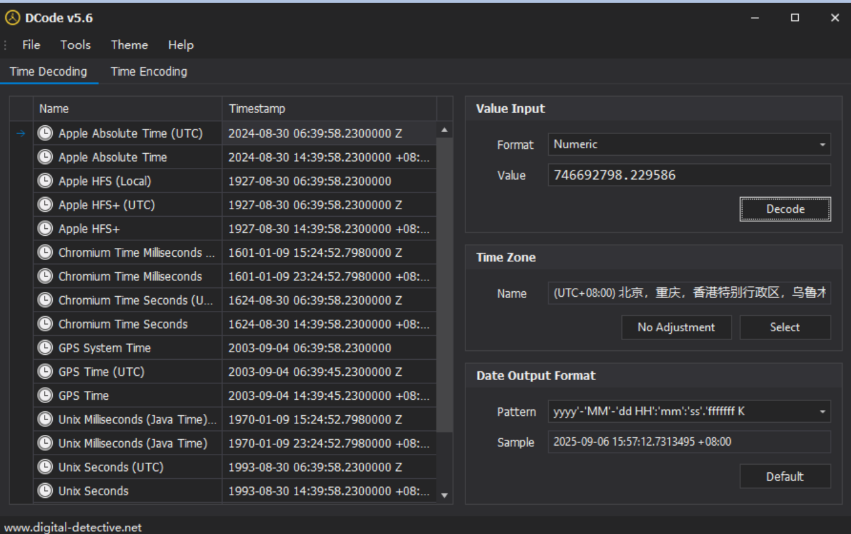Click timestamp 1993-08-30 06:39:58.2300000 Z

tap(315, 467)
